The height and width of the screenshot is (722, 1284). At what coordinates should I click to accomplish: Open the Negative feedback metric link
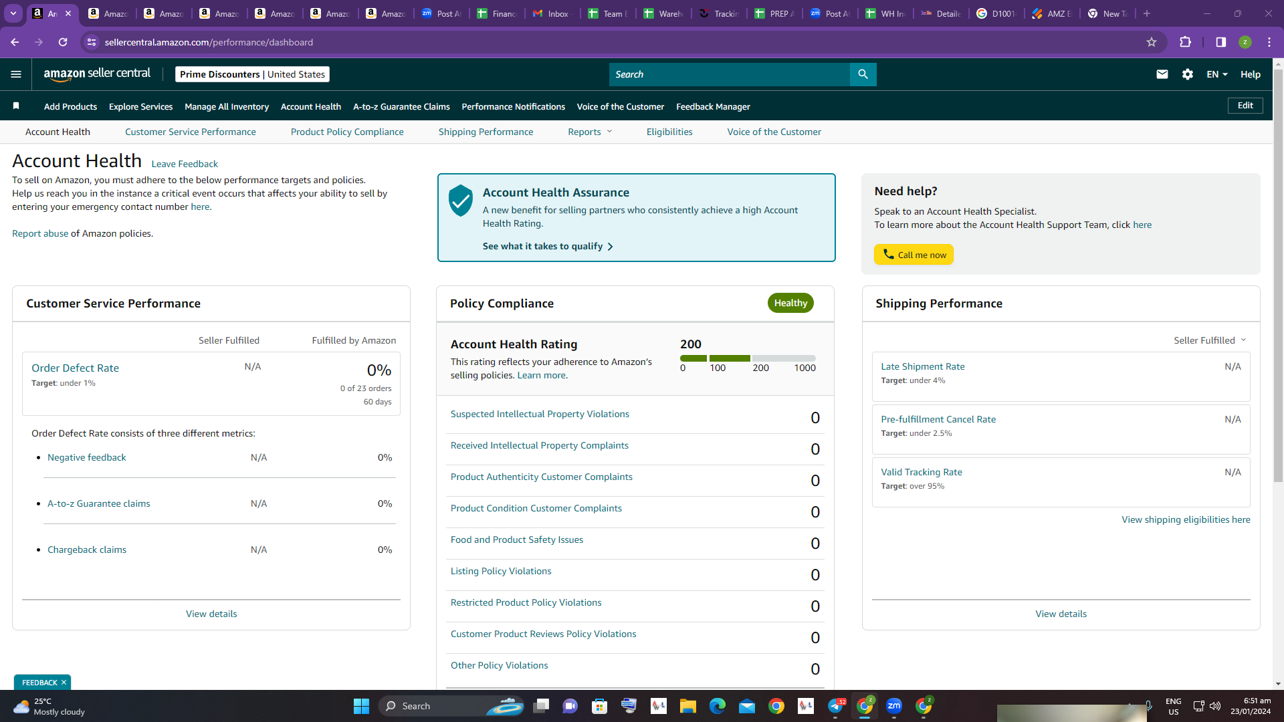(x=87, y=457)
